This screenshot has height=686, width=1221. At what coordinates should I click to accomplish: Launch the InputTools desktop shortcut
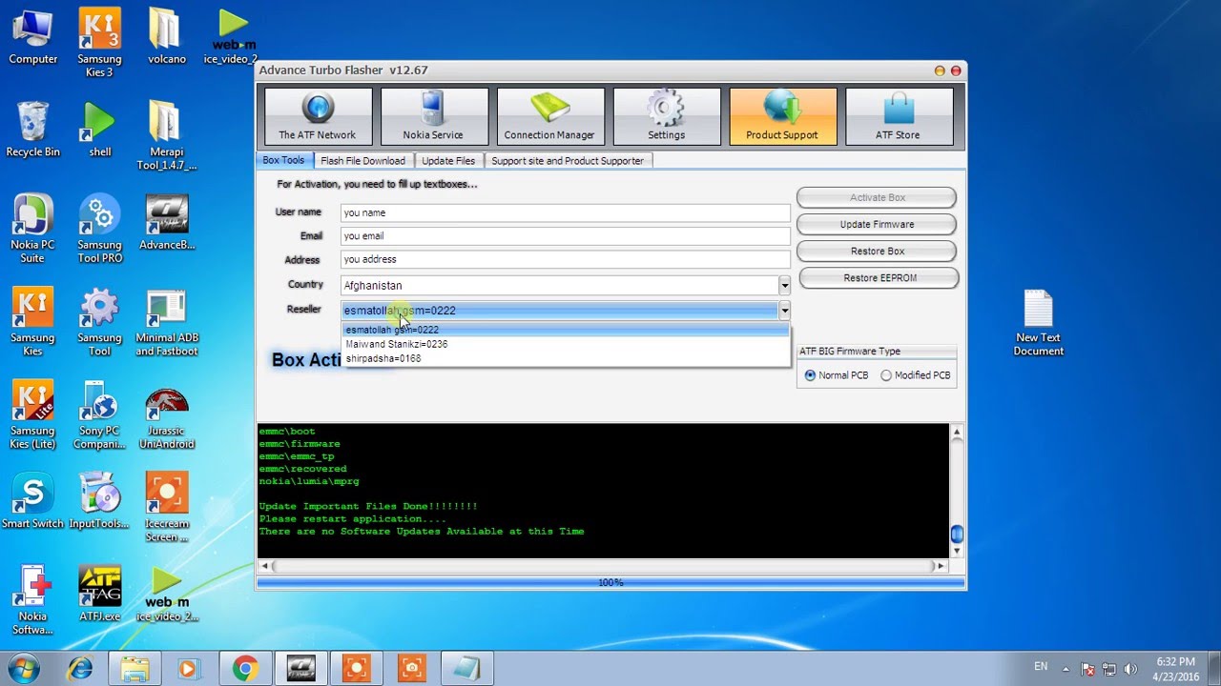click(x=99, y=502)
